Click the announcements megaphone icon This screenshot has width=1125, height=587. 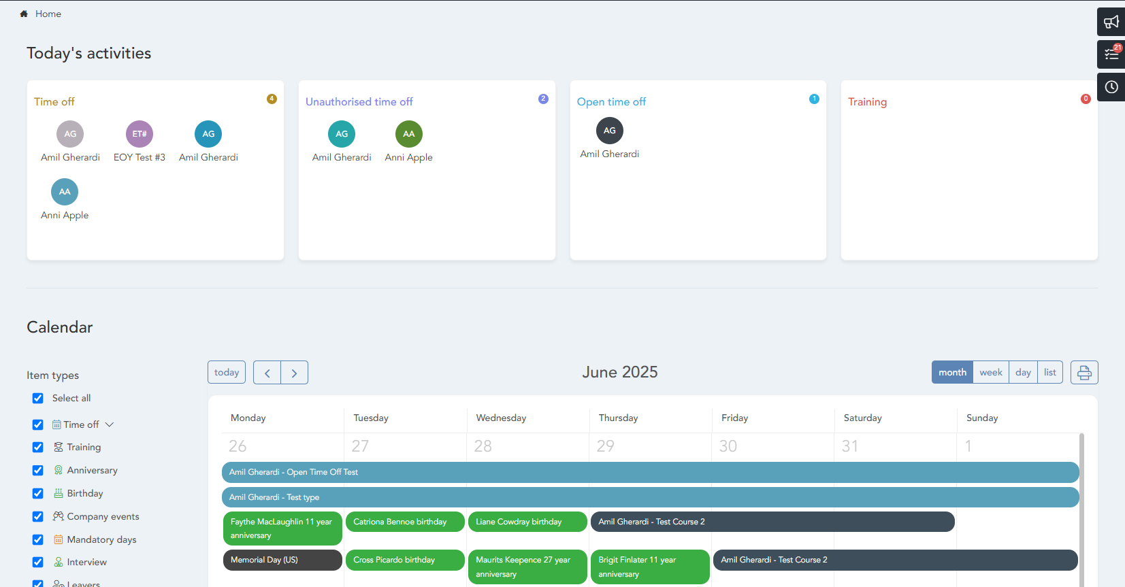click(1111, 22)
